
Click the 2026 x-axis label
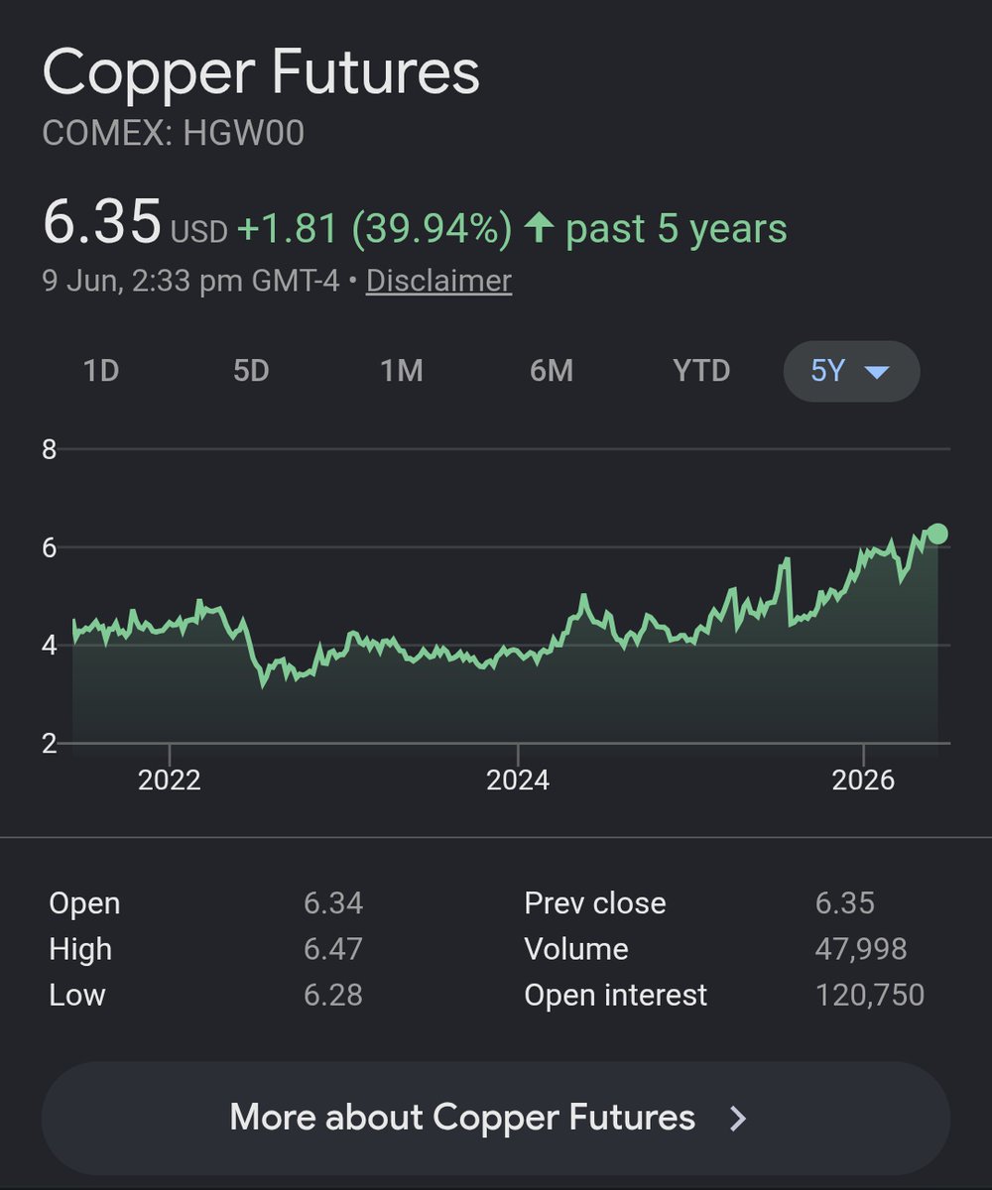pyautogui.click(x=863, y=780)
